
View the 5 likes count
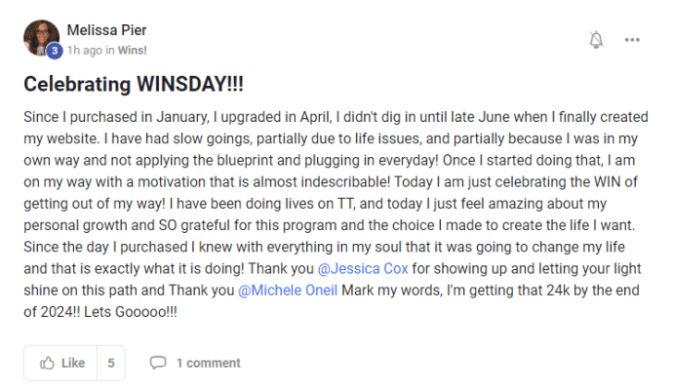(111, 363)
